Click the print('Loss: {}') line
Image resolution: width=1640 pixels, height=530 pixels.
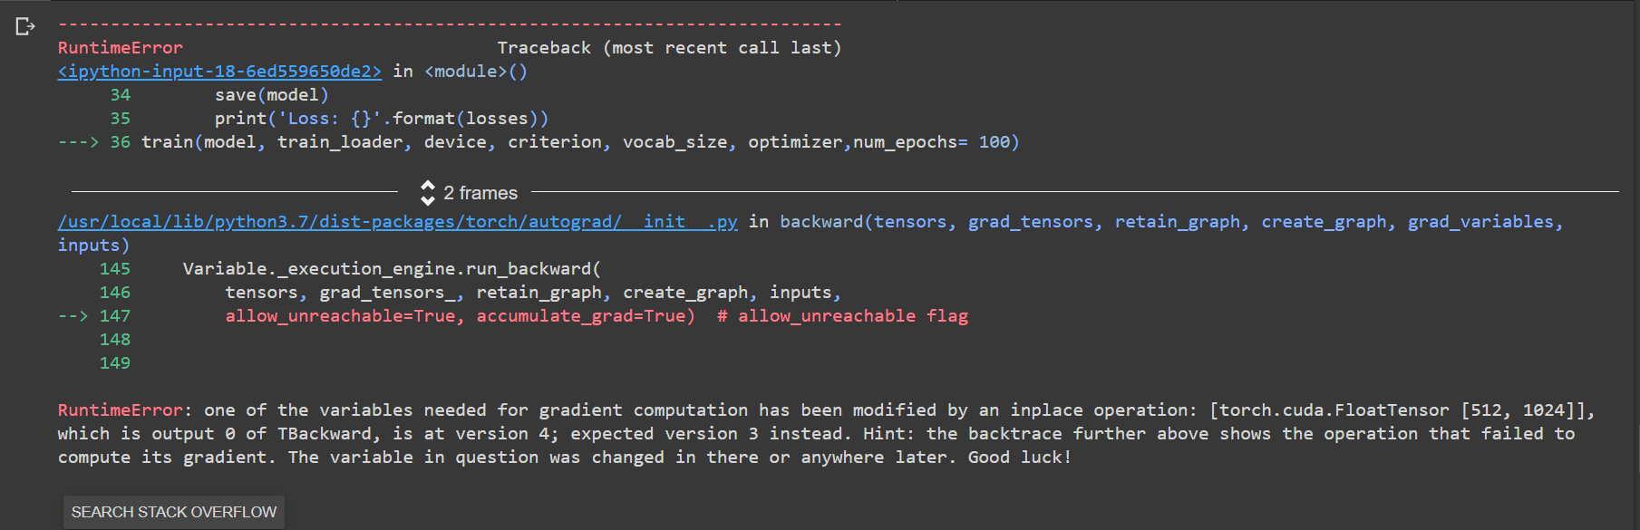(382, 119)
